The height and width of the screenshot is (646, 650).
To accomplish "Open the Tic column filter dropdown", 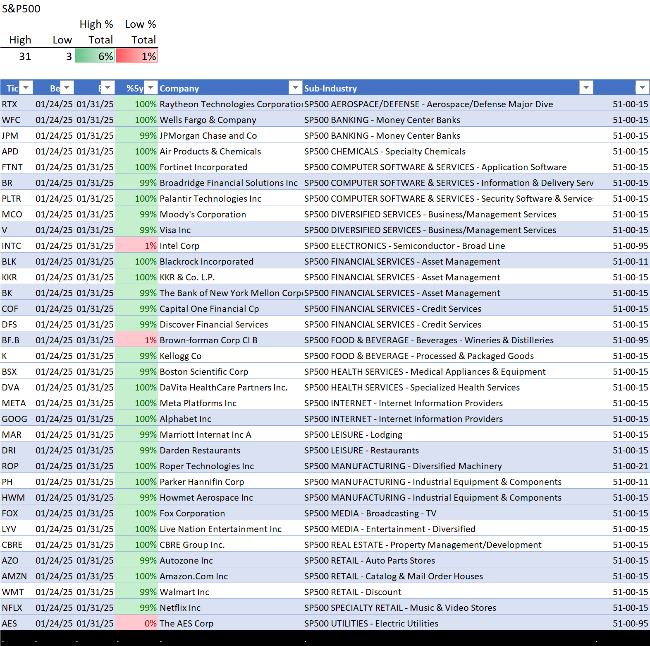I will (x=26, y=88).
